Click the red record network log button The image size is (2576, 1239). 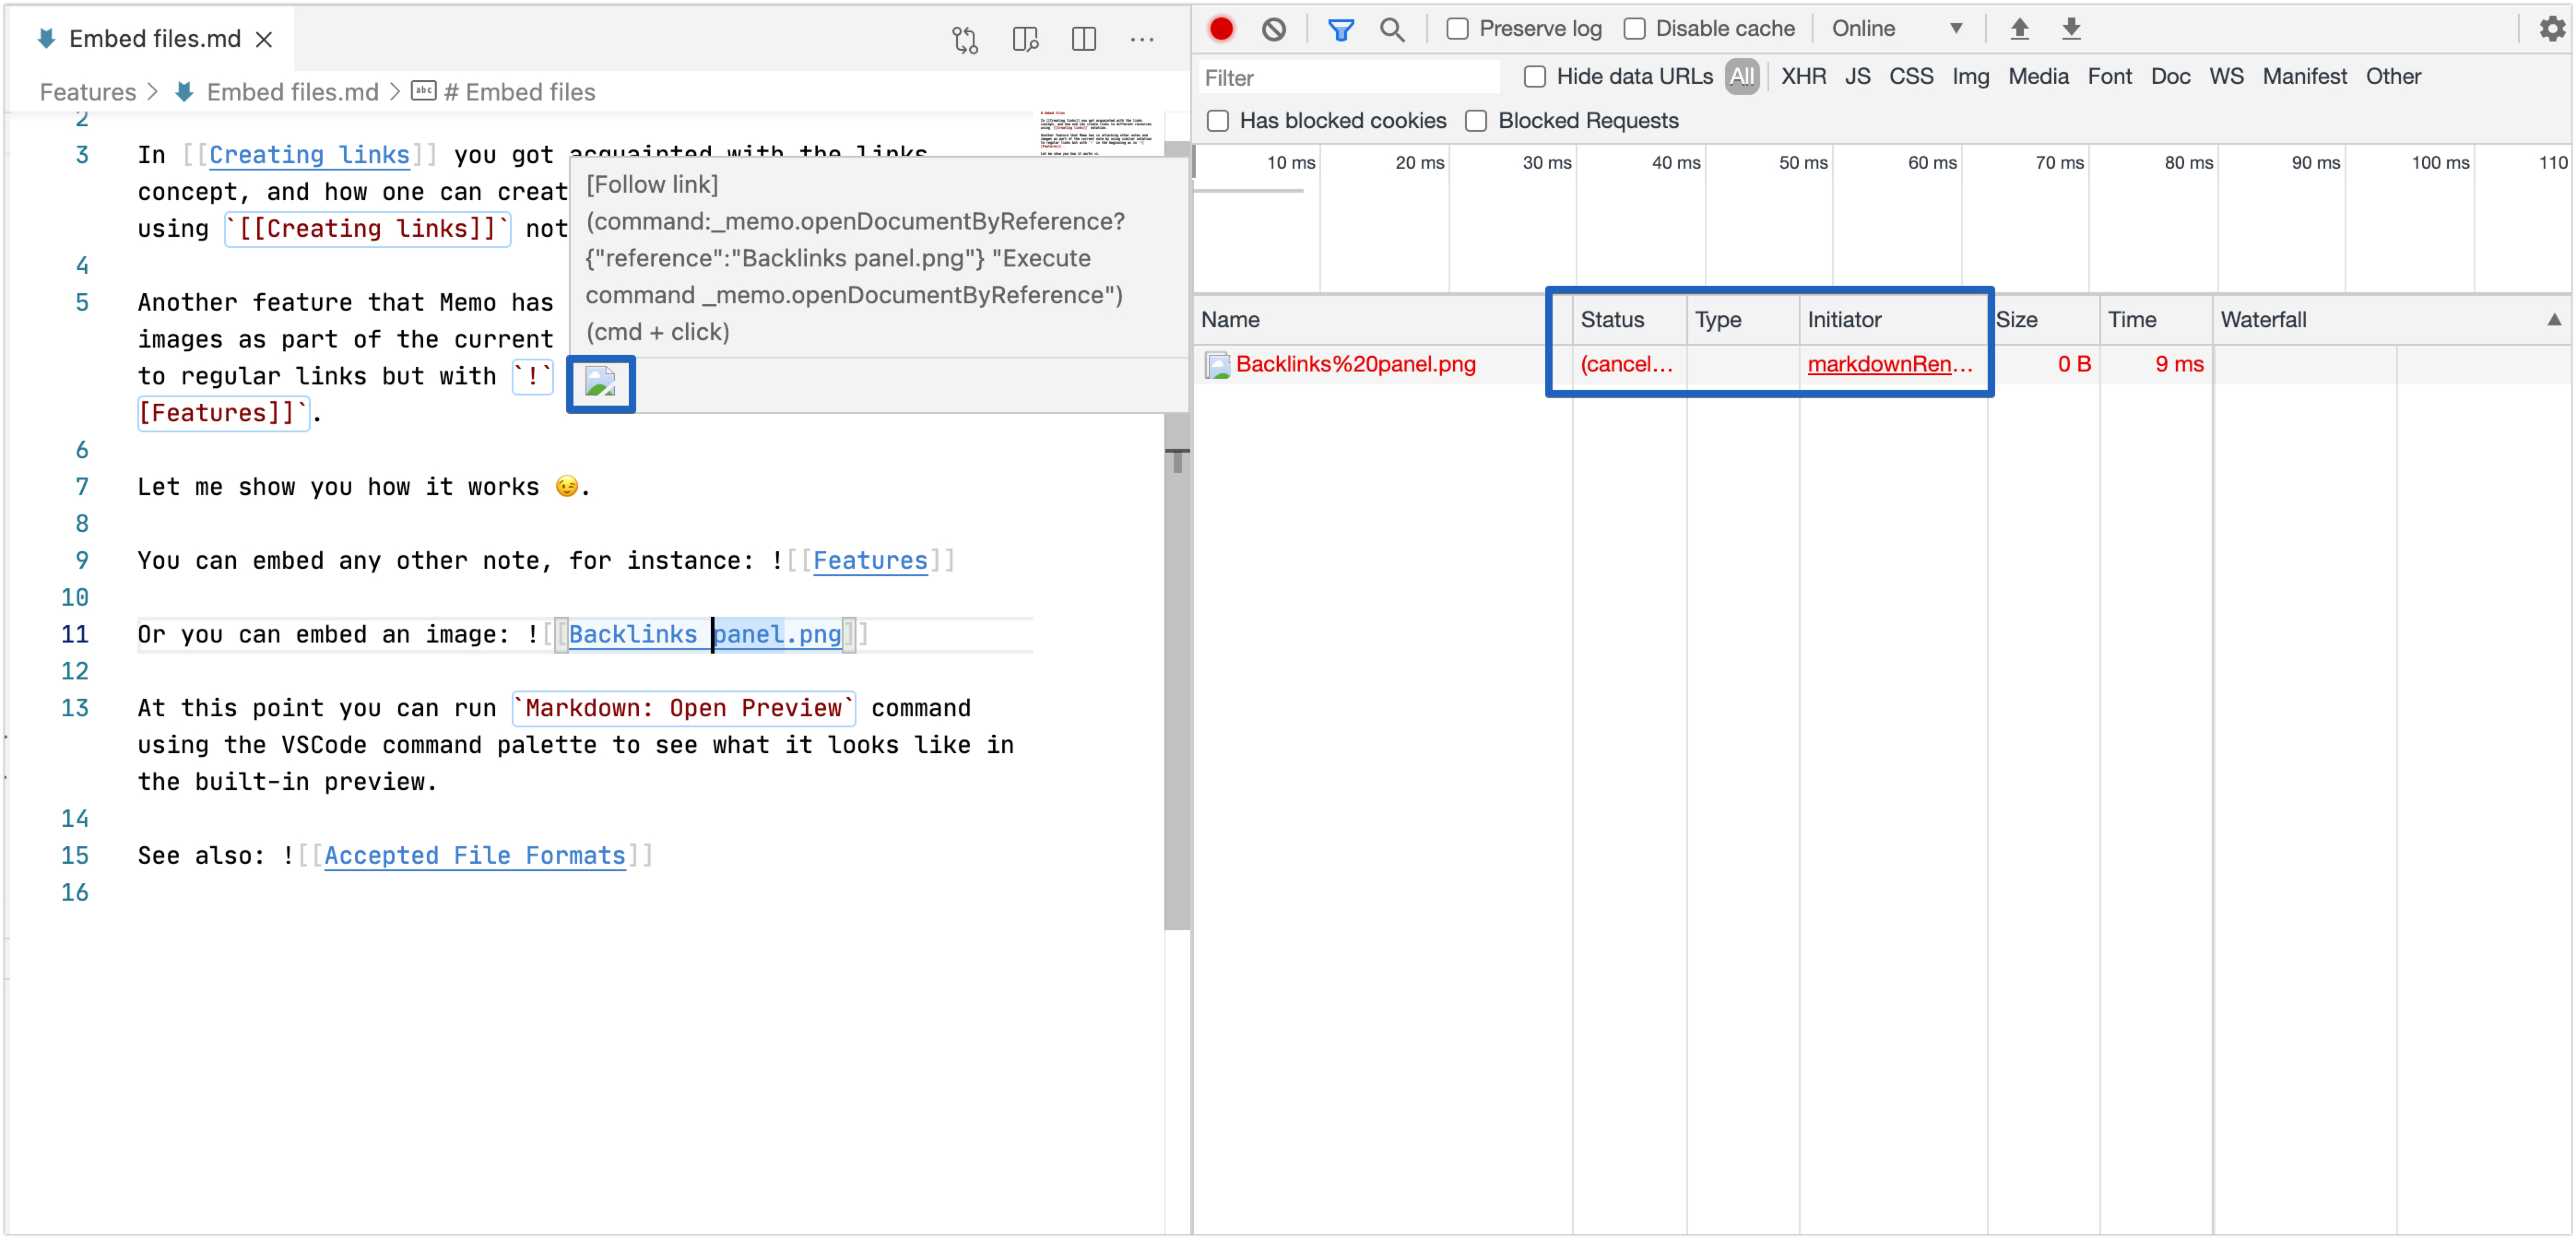pos(1221,29)
